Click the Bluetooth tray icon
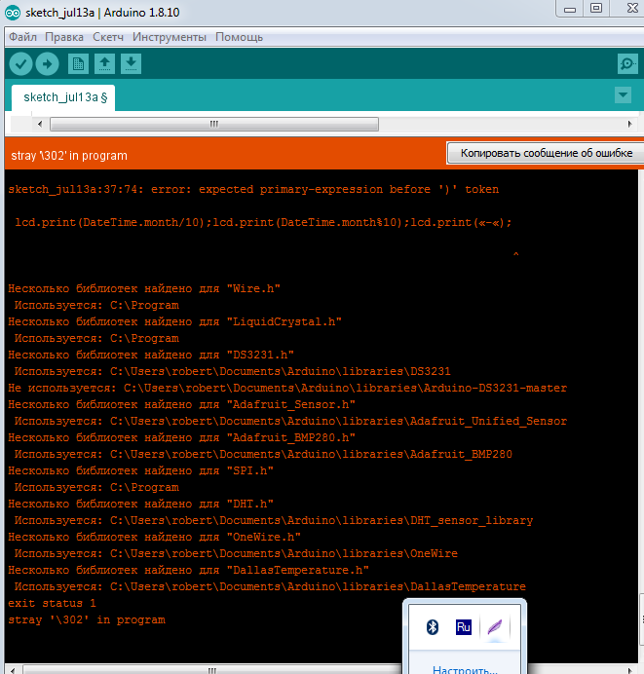This screenshot has width=644, height=674. pos(432,626)
